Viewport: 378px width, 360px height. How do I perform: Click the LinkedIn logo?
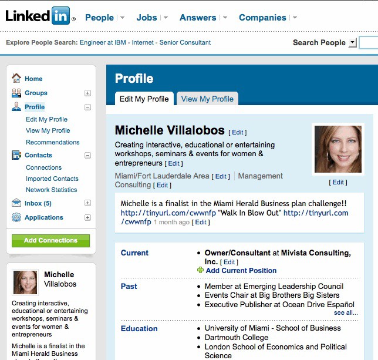(x=39, y=16)
